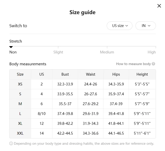
Task: Select the Slight stretch label
Action: pos(58,52)
